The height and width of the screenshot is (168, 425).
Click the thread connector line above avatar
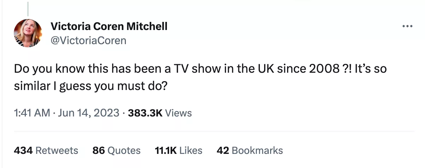coord(28,7)
